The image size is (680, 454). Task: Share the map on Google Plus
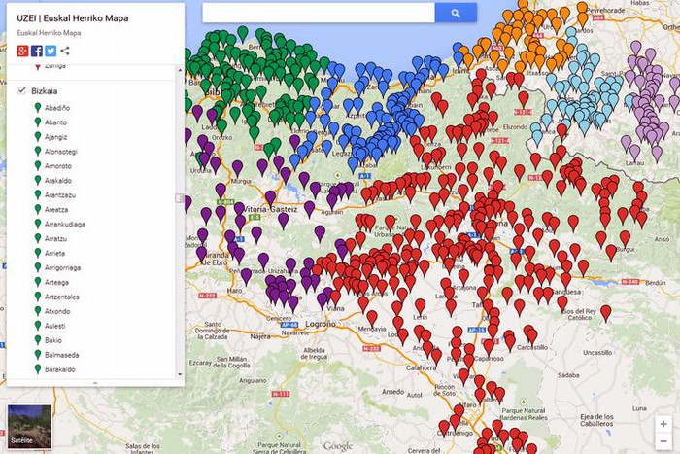tap(22, 51)
